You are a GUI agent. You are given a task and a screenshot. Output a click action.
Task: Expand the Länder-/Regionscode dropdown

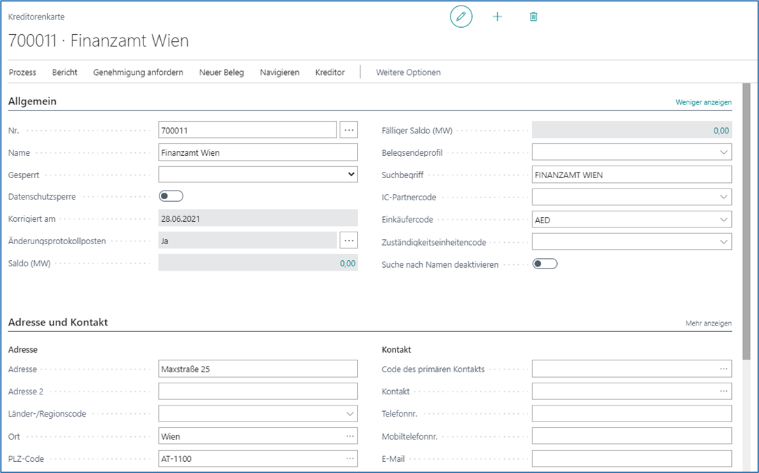tap(350, 414)
